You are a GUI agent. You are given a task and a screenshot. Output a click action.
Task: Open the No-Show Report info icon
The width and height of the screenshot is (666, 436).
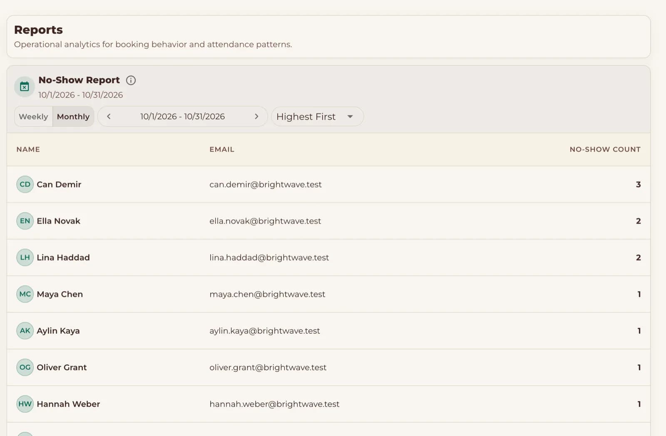point(131,80)
